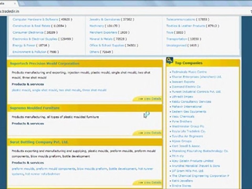This screenshot has height=189, width=252.
Task: Open The Chemical Engineering Corporation link
Action: 201,176
